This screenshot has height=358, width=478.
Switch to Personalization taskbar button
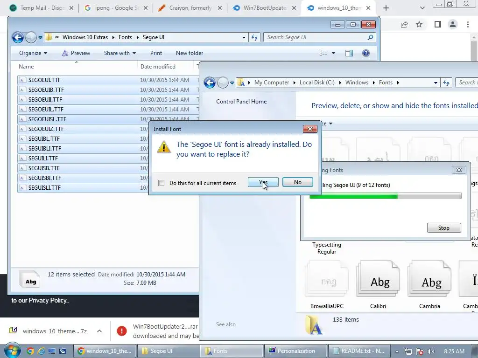(295, 351)
